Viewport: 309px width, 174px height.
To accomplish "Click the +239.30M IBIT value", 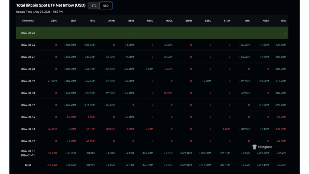I will (x=70, y=57).
